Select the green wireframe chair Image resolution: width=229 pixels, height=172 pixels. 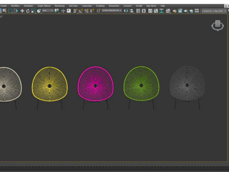pos(141,87)
